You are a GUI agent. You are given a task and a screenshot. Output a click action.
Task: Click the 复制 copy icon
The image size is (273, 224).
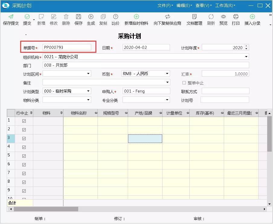(103, 17)
